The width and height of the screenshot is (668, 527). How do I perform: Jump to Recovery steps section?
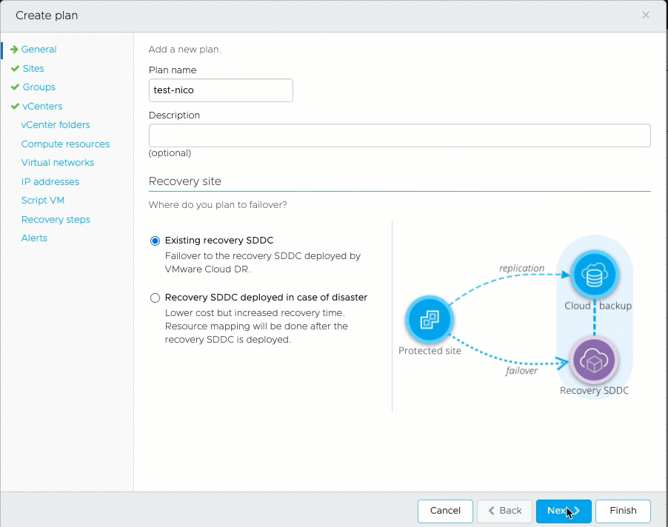pos(56,220)
